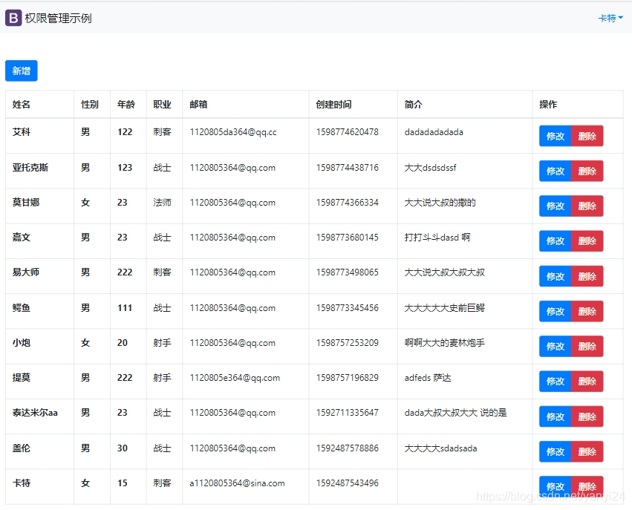Click email 1120805da364@qq.cc

tap(233, 132)
